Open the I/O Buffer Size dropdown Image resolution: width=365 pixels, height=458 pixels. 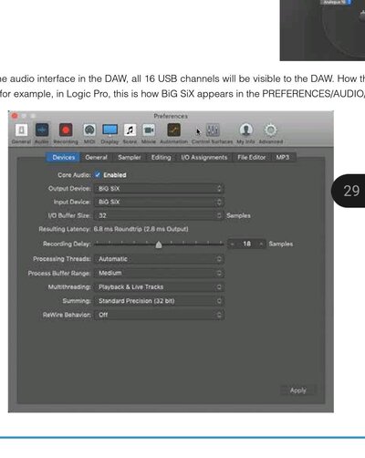point(159,215)
